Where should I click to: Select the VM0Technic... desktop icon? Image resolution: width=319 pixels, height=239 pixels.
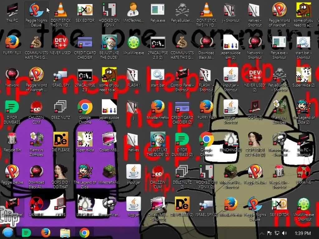(133, 13)
